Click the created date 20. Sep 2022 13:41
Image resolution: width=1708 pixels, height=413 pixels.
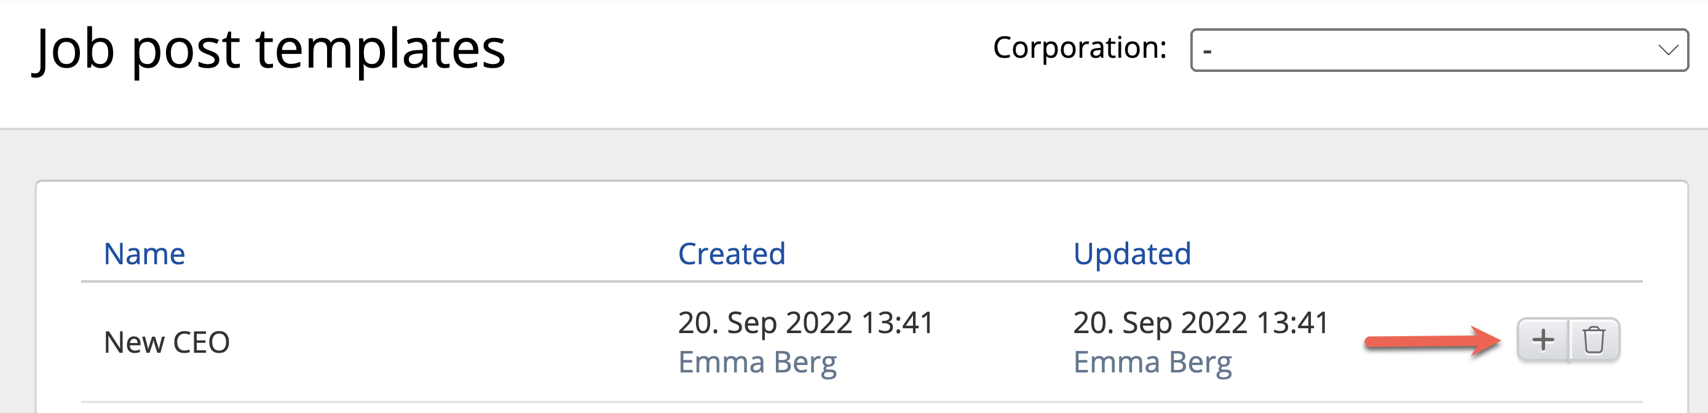(805, 323)
